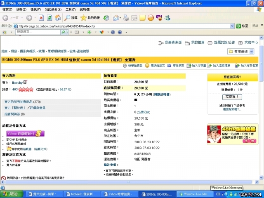This screenshot has width=264, height=198.
Task: Click the 搜尋網頁 search input box
Action: click(38, 32)
